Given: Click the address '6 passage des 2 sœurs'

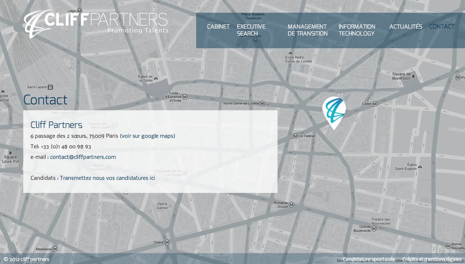Looking at the screenshot, I should (x=58, y=136).
